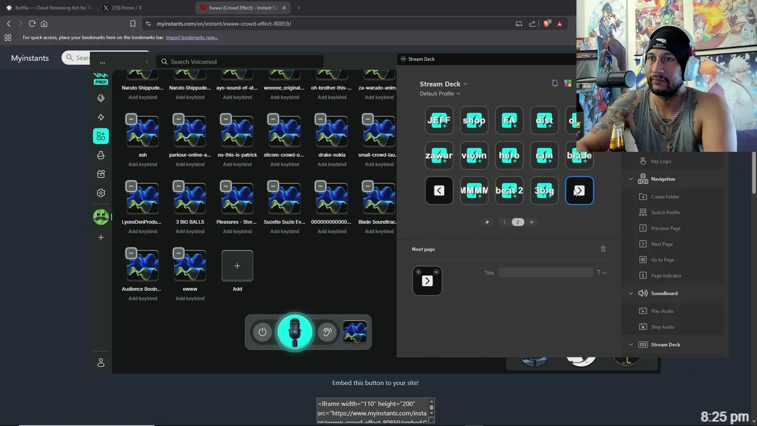
Task: Select Stream Deck key labeled 3big
Action: (x=544, y=190)
